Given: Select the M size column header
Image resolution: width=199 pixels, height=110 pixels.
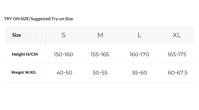Looking at the screenshot, I should (100, 35).
